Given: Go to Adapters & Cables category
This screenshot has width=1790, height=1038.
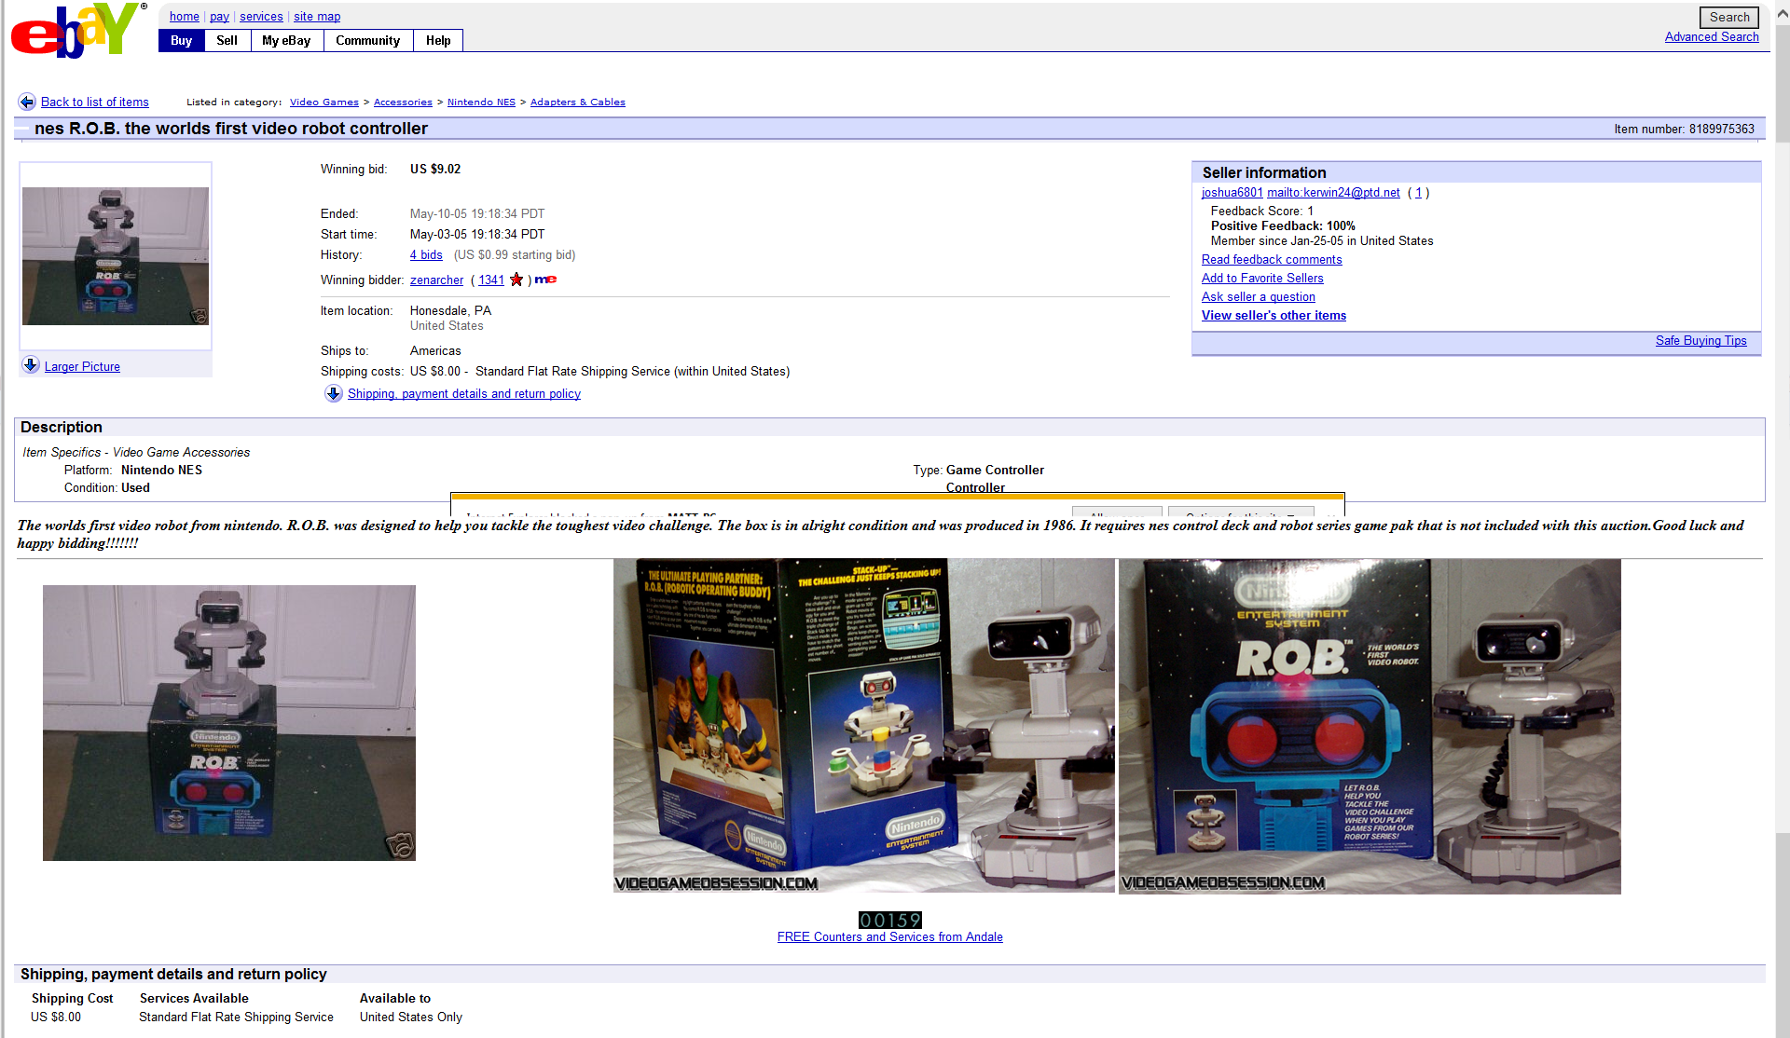Looking at the screenshot, I should click(577, 102).
